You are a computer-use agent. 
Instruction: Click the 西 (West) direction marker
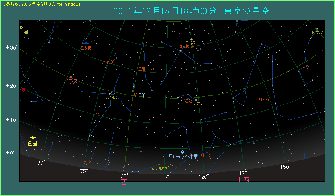[x=124, y=182]
